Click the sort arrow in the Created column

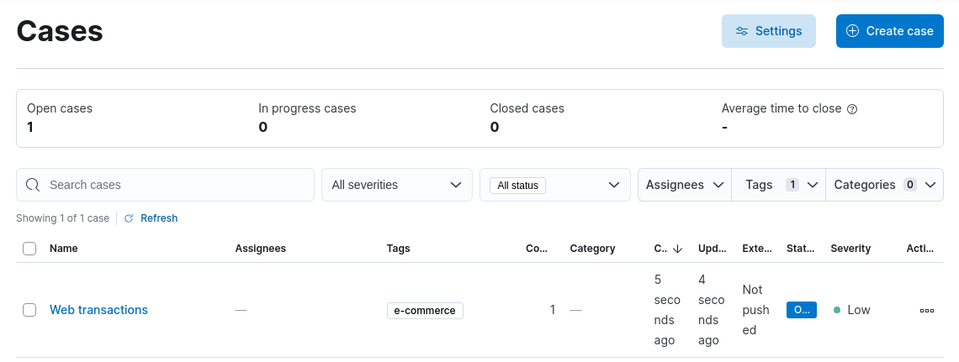click(677, 249)
